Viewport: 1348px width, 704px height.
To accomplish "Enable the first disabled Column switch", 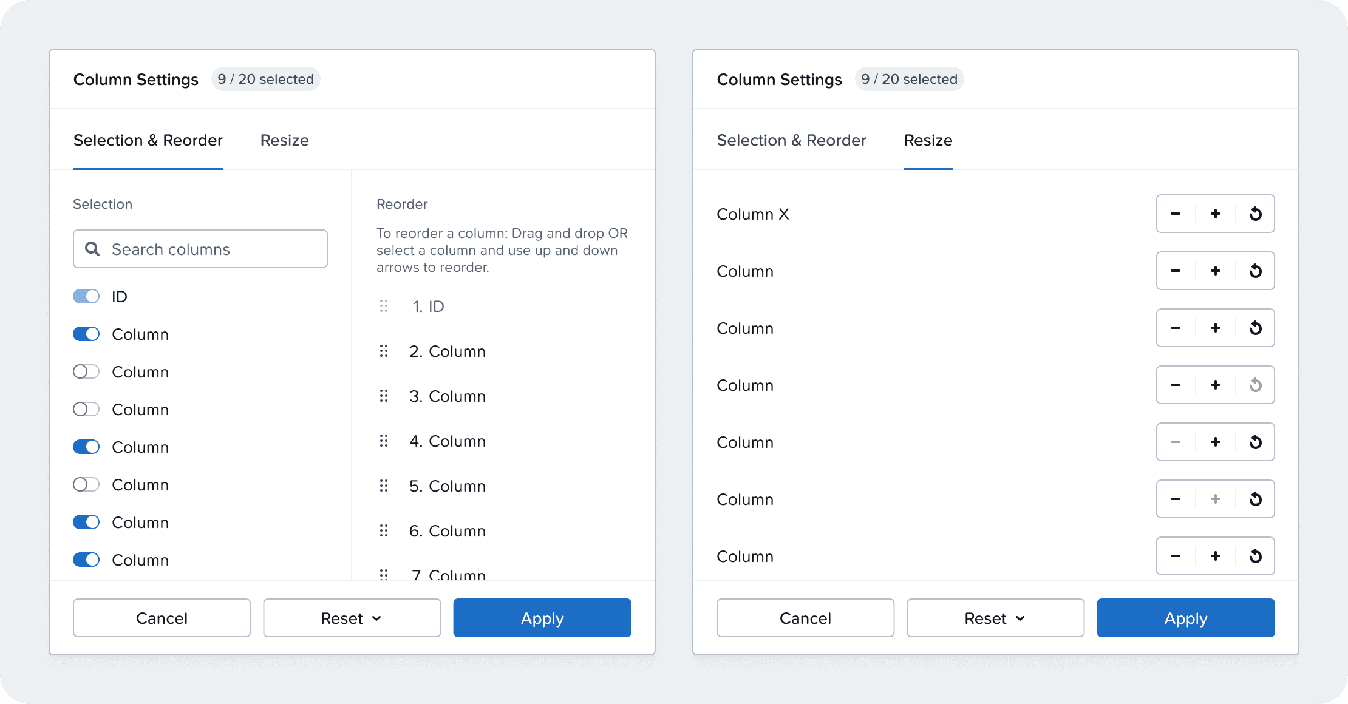I will click(x=86, y=371).
